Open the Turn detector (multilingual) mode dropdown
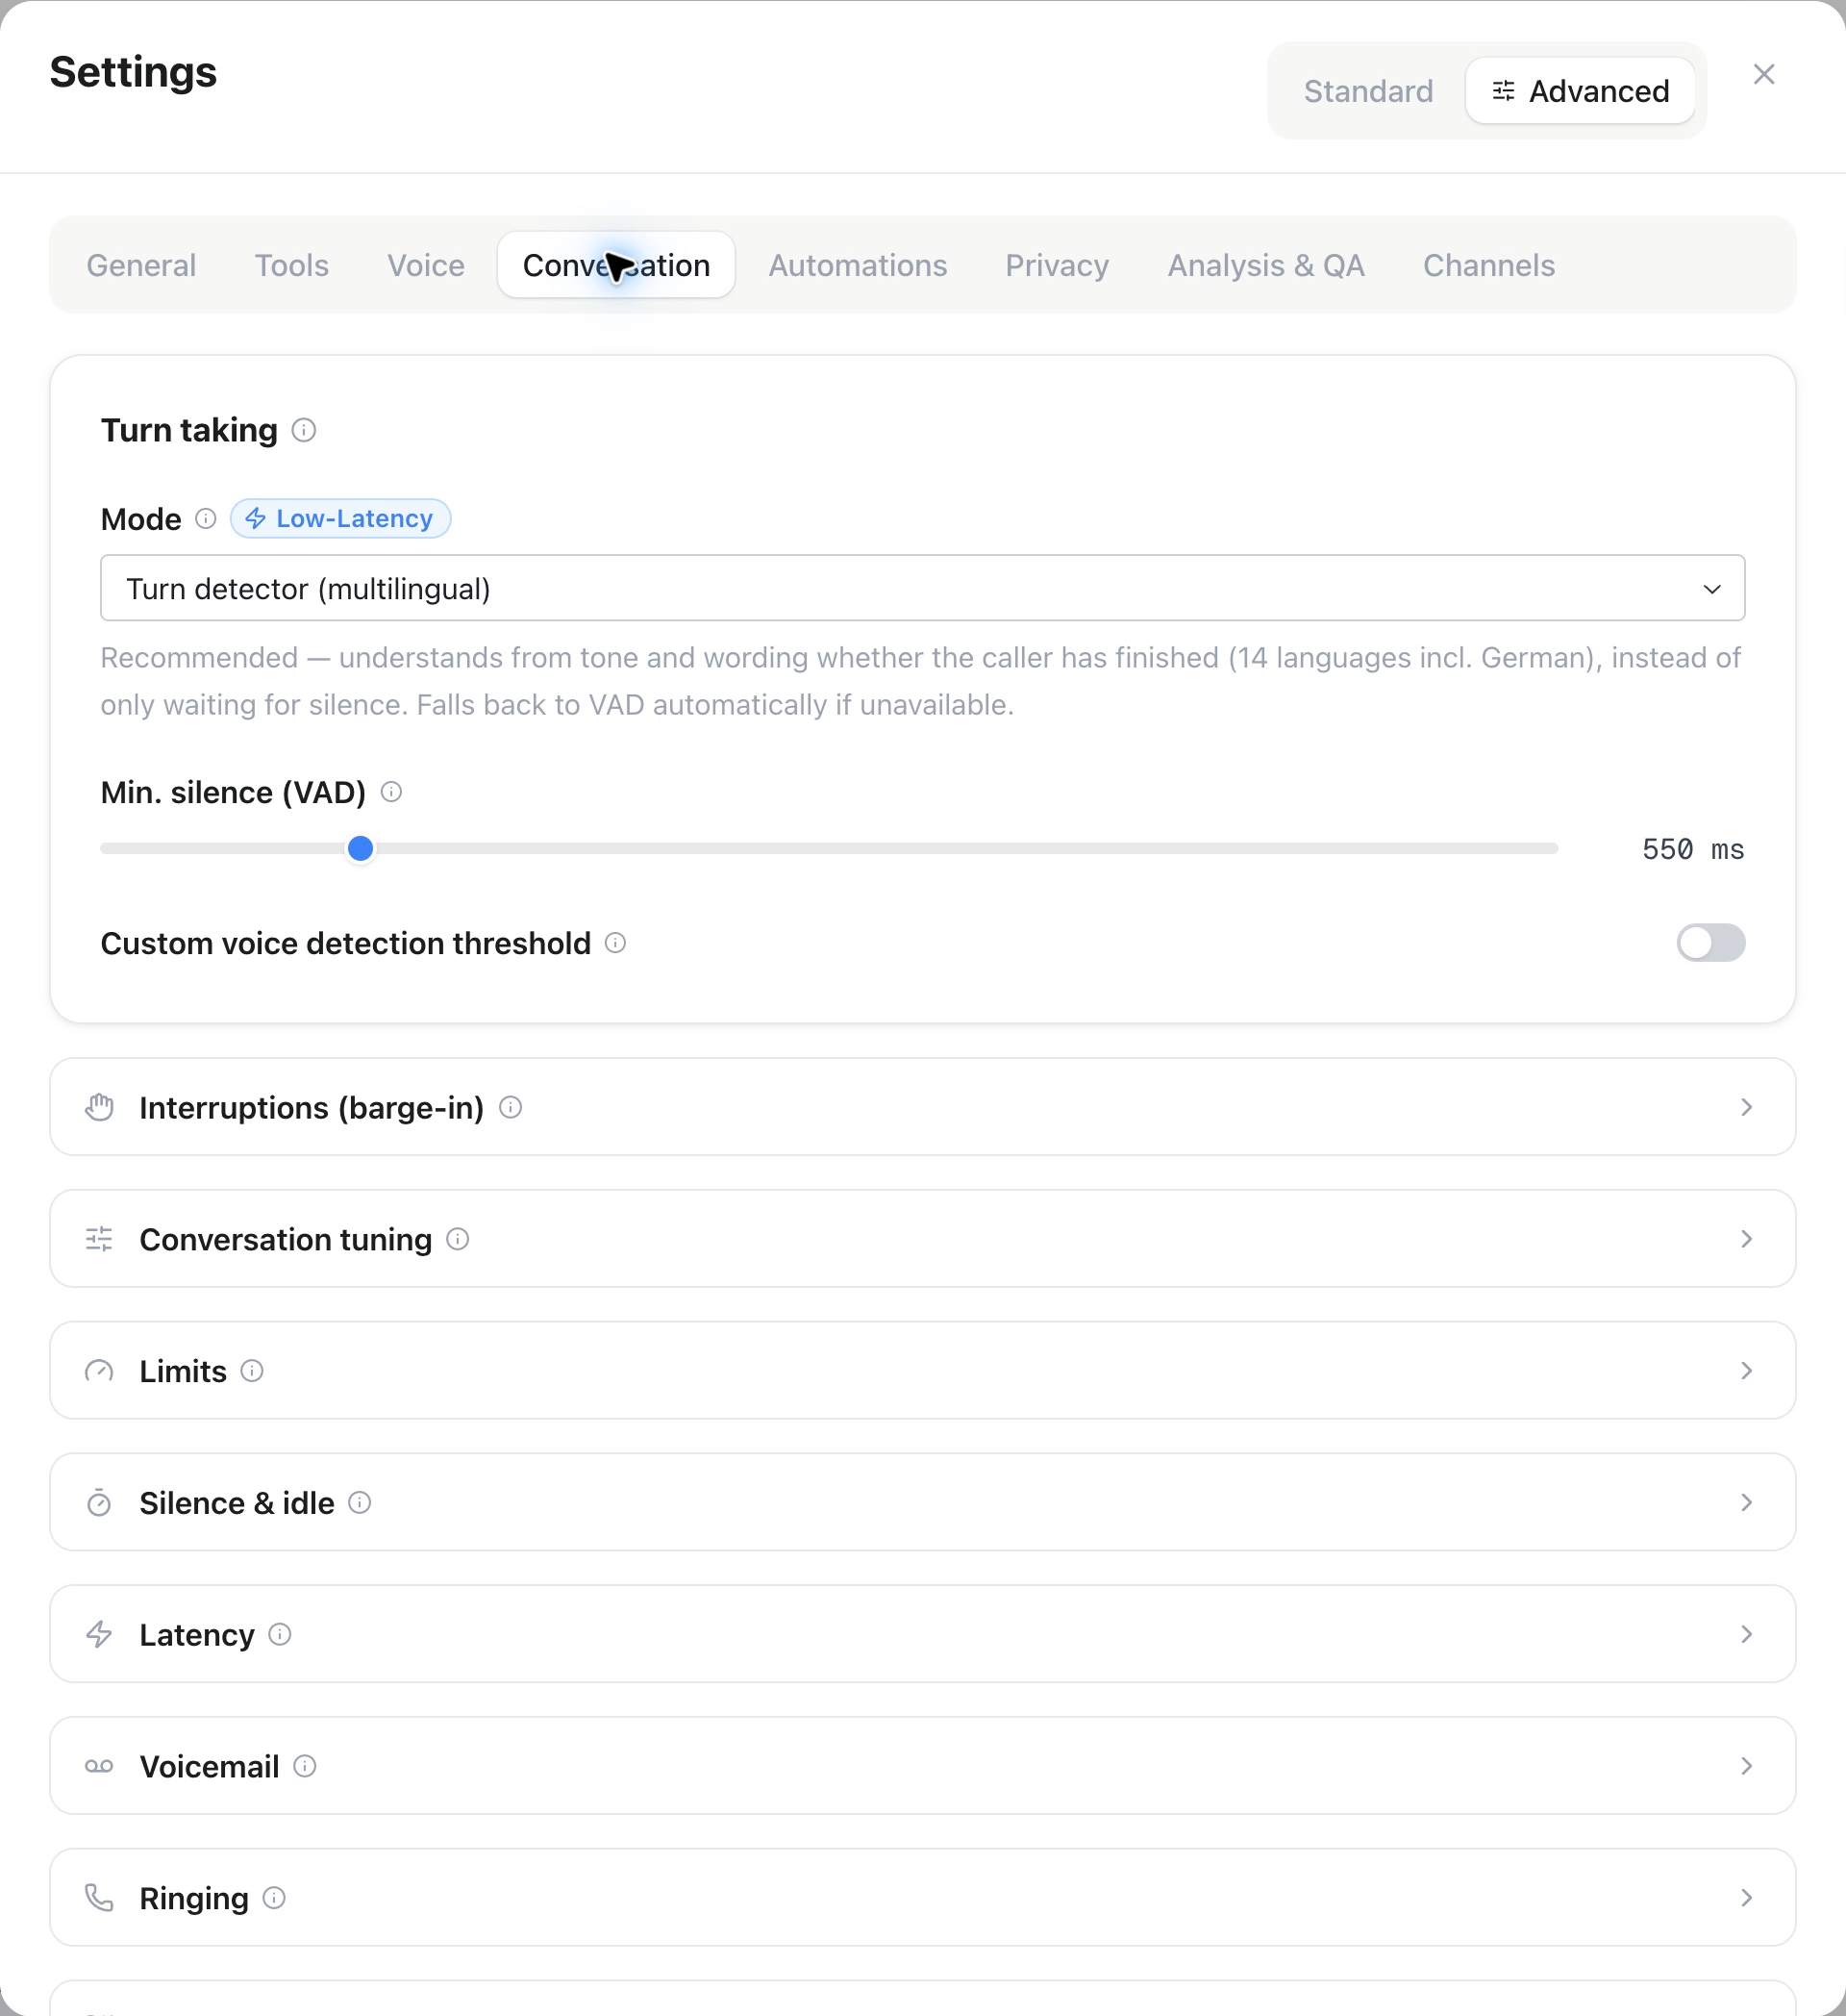1846x2016 pixels. 922,588
